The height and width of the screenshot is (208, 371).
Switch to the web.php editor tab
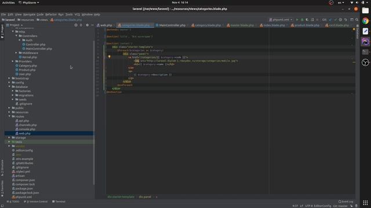106,25
